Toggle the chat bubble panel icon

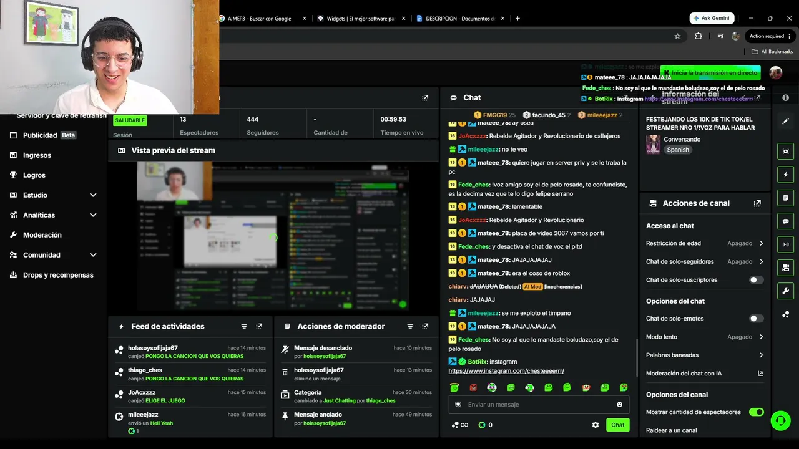785,221
